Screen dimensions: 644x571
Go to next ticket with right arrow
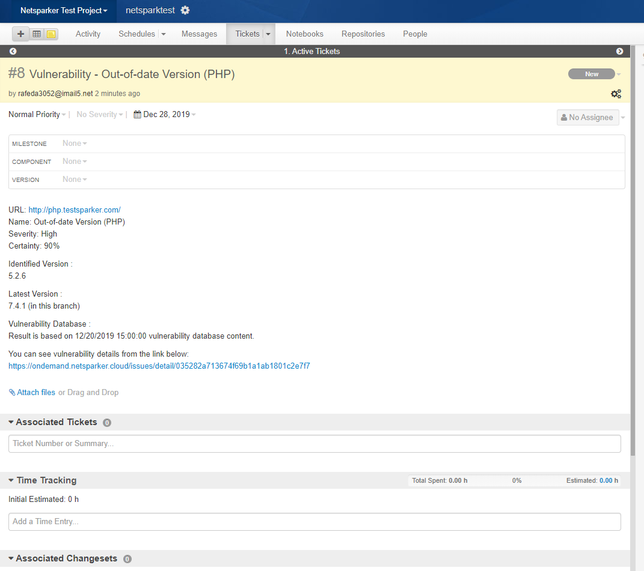click(x=619, y=51)
